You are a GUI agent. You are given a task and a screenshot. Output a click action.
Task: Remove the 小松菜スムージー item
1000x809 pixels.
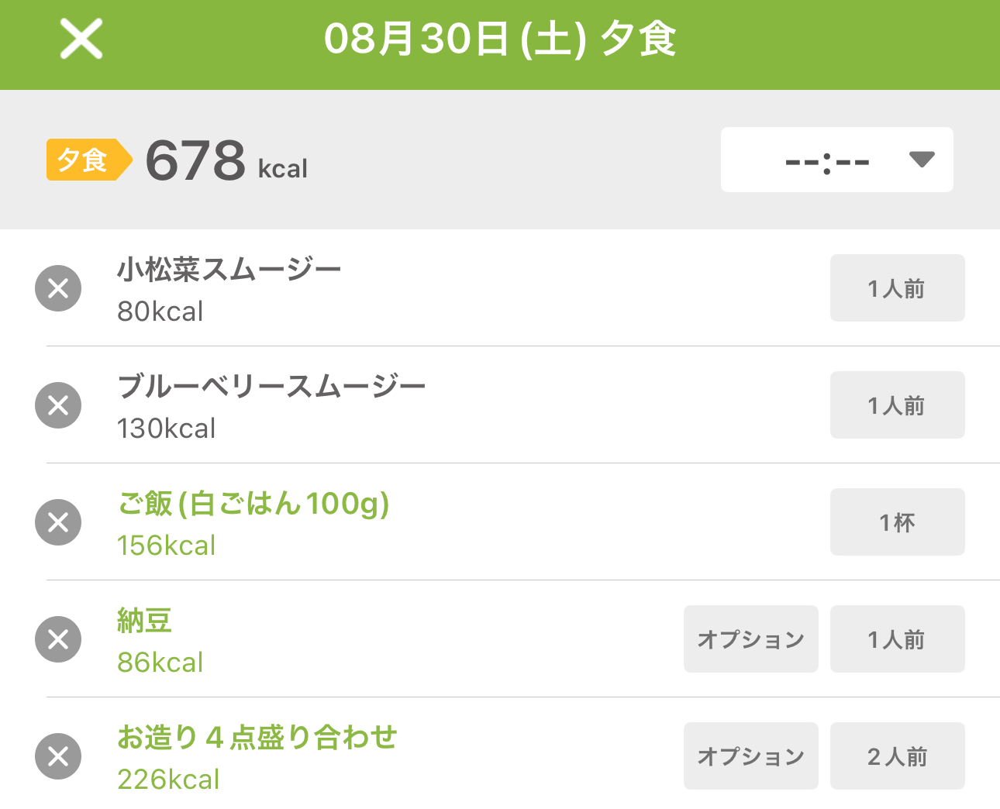[58, 288]
